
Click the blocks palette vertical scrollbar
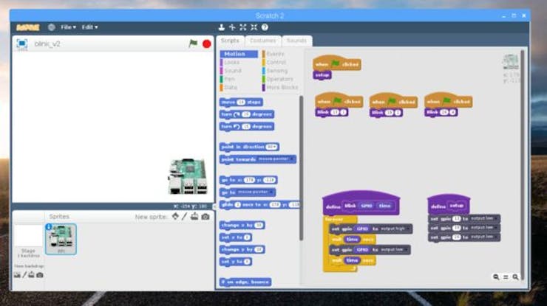click(x=301, y=168)
